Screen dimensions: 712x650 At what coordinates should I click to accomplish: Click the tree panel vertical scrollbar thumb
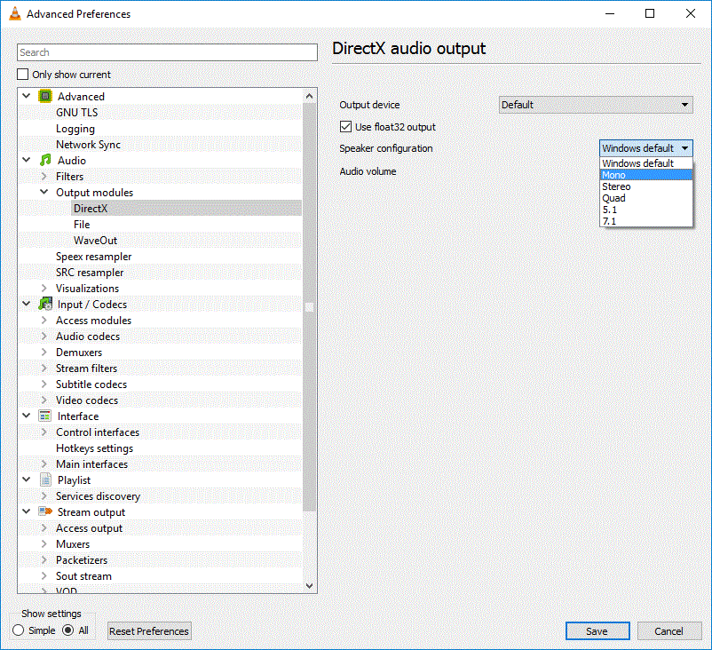tap(309, 306)
